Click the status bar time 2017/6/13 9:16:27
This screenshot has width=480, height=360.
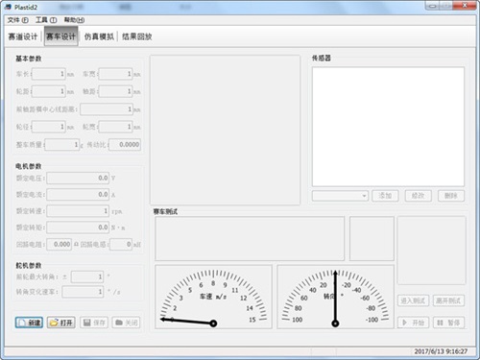coord(441,351)
